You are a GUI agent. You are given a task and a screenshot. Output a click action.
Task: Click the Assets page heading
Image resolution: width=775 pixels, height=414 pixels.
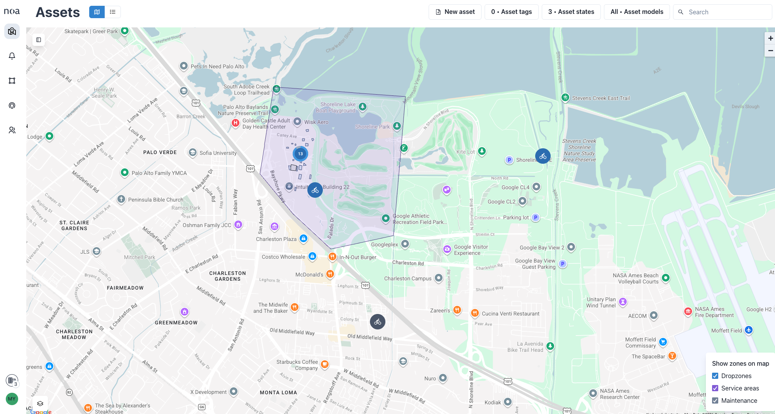tap(58, 12)
